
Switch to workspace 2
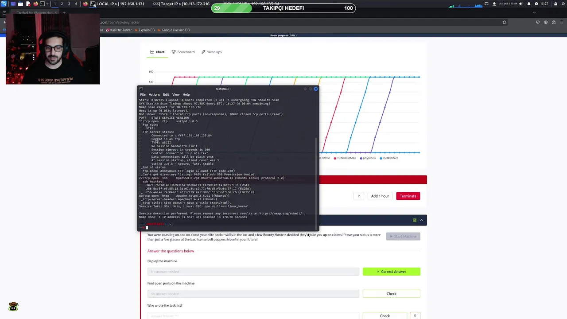click(x=62, y=4)
